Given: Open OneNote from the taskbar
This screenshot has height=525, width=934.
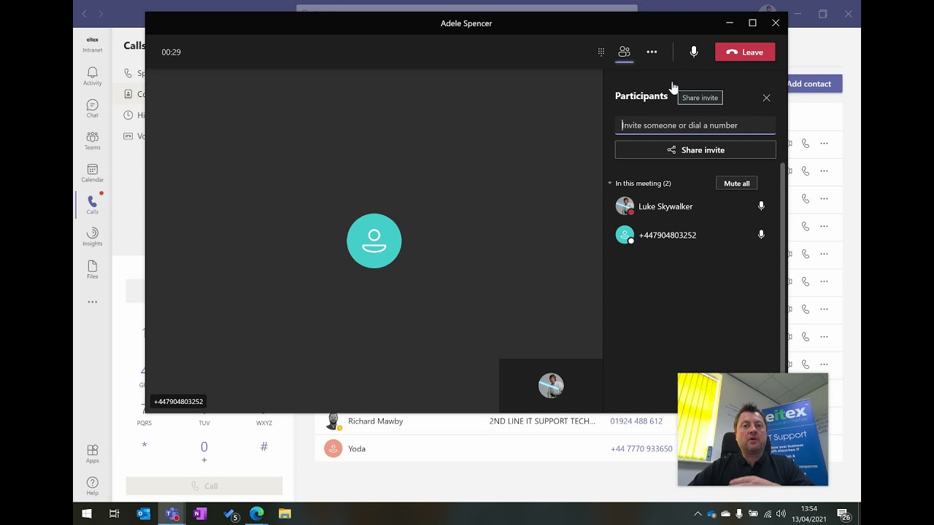Looking at the screenshot, I should pyautogui.click(x=200, y=514).
